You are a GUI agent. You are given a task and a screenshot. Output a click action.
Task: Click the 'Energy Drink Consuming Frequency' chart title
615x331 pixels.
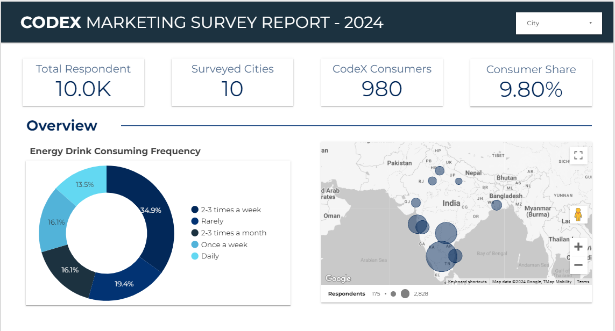point(115,151)
